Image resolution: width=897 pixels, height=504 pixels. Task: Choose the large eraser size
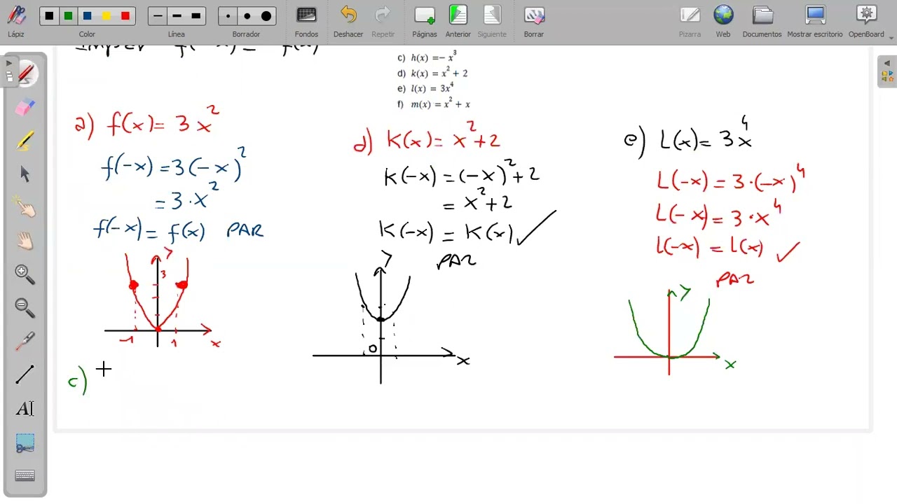pyautogui.click(x=266, y=16)
